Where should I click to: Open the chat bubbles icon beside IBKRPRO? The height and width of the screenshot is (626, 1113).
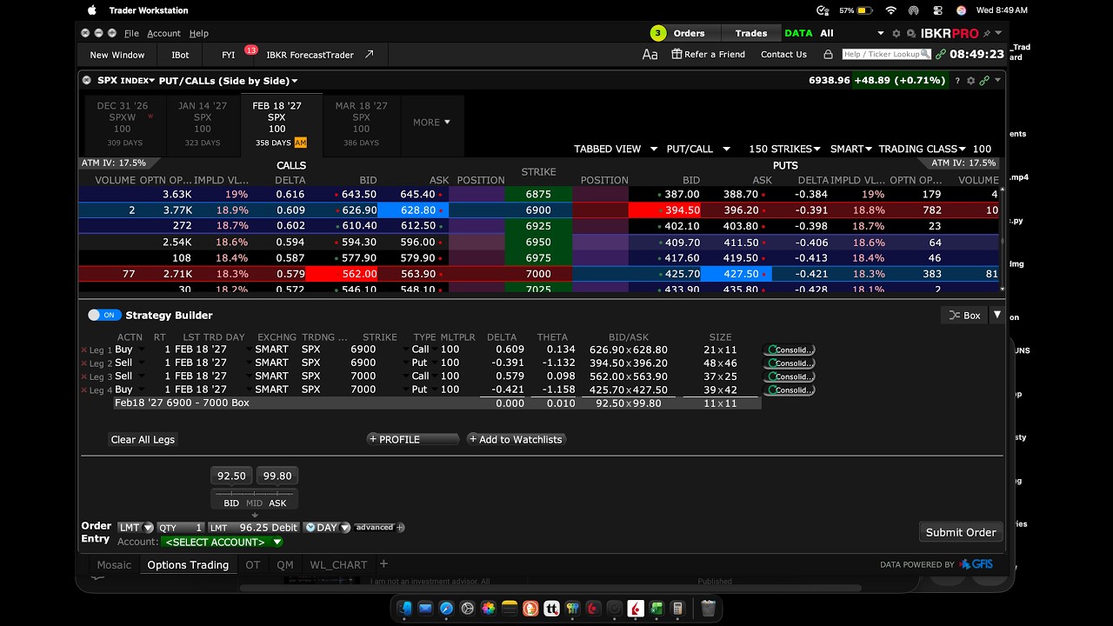[911, 33]
